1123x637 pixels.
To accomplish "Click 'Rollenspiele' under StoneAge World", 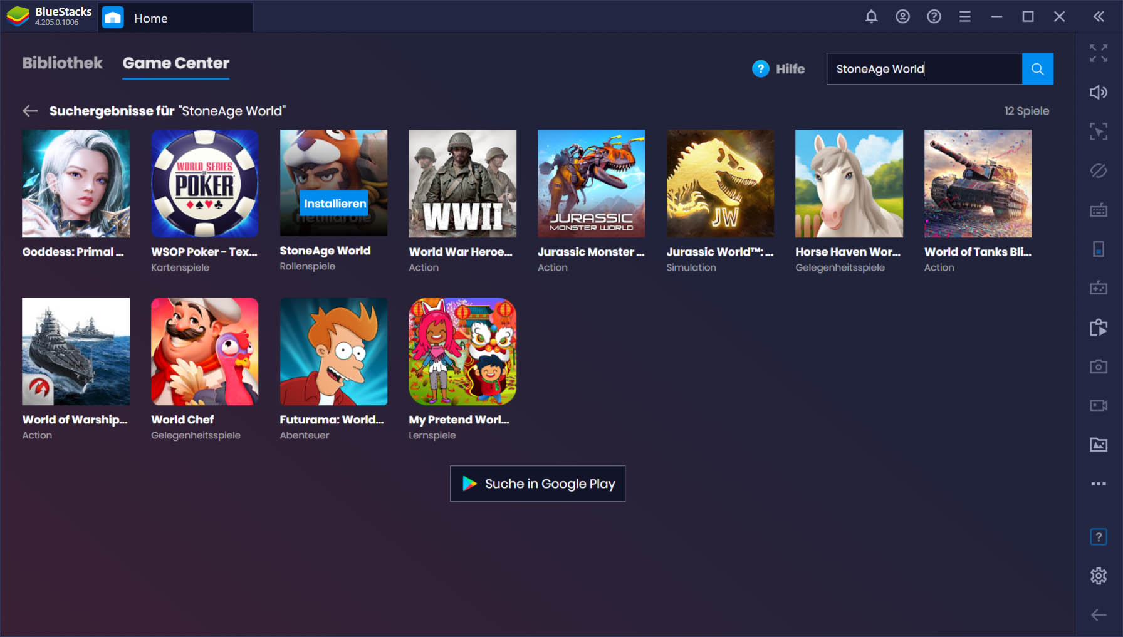I will click(307, 266).
